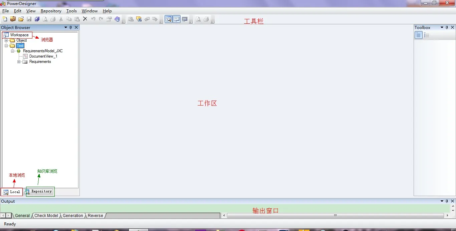Screen dimensions: 456x231
Task: Click the Help question mark icon
Action: [x=117, y=19]
